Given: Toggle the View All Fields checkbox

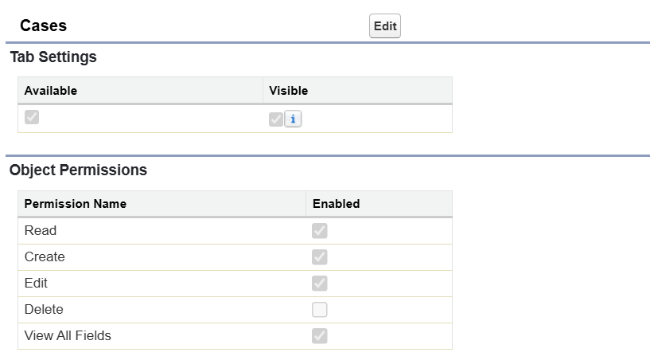Looking at the screenshot, I should [x=320, y=336].
